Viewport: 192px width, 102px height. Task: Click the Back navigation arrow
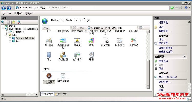(x=4, y=8)
